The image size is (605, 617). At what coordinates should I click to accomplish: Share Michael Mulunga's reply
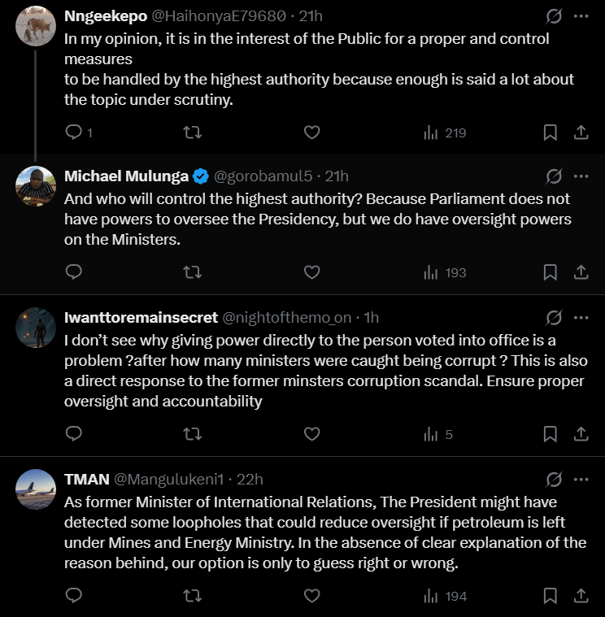pyautogui.click(x=581, y=272)
